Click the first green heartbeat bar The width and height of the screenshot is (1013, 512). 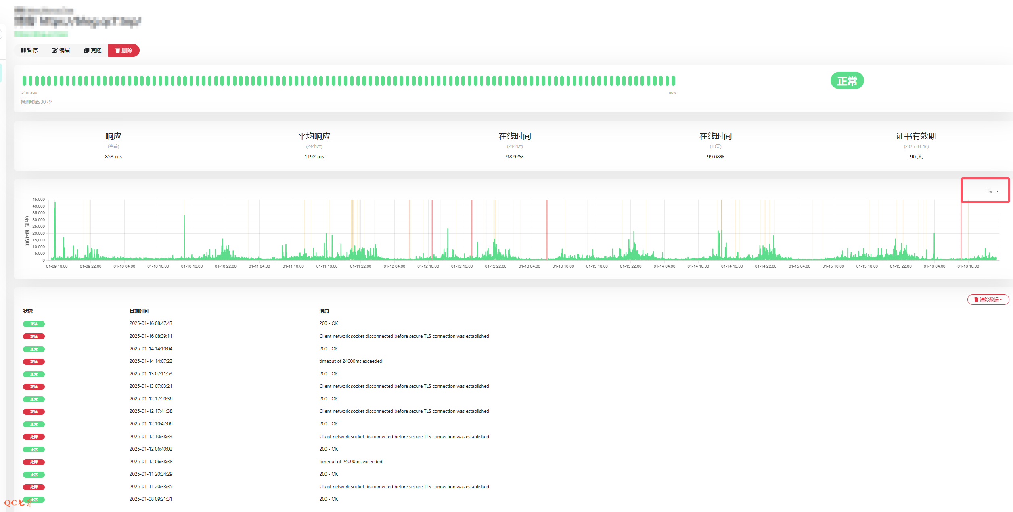coord(25,81)
